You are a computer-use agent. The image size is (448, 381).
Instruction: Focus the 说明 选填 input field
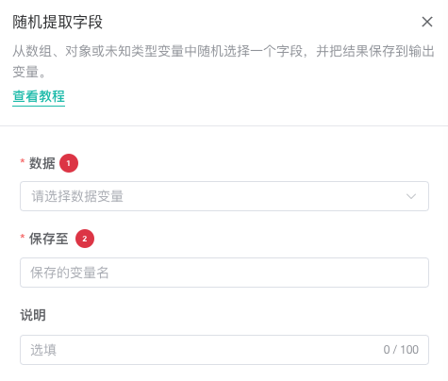coord(224,350)
